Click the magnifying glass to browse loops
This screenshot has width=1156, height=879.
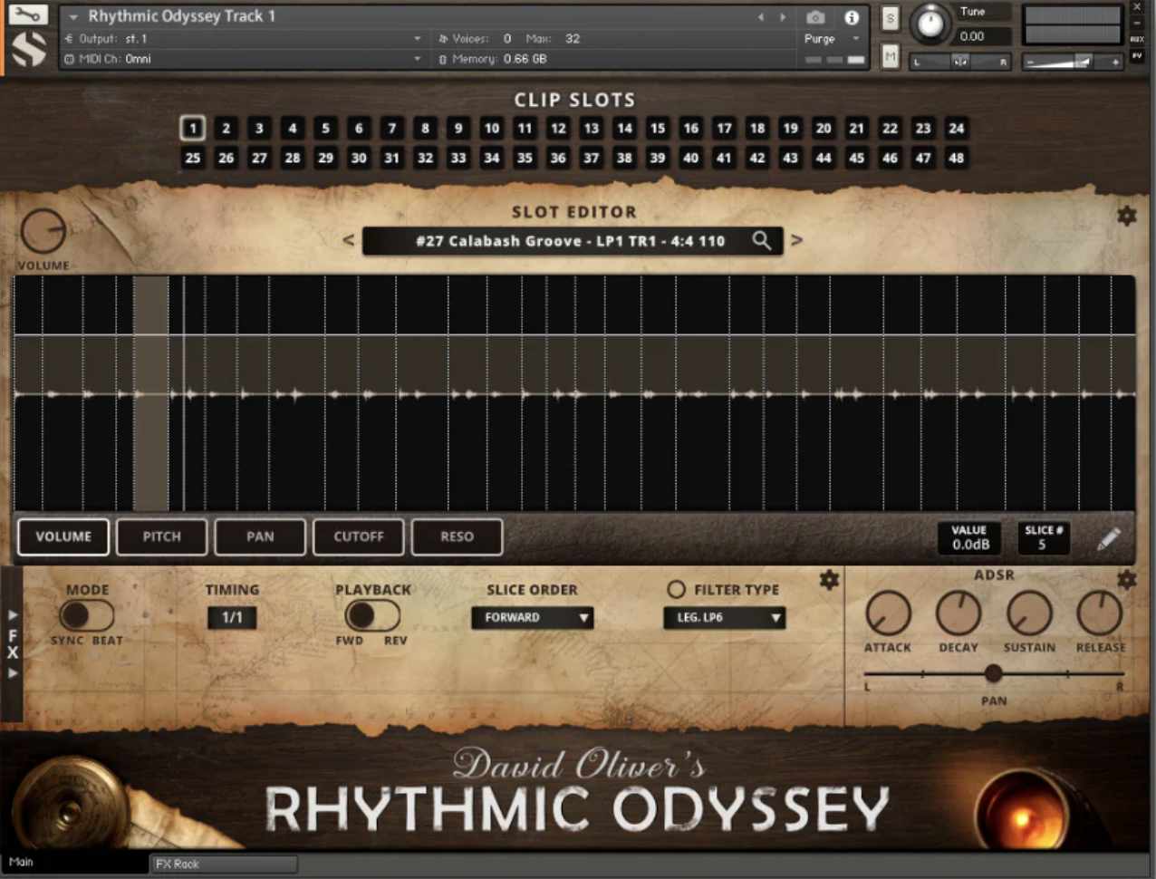tap(762, 240)
